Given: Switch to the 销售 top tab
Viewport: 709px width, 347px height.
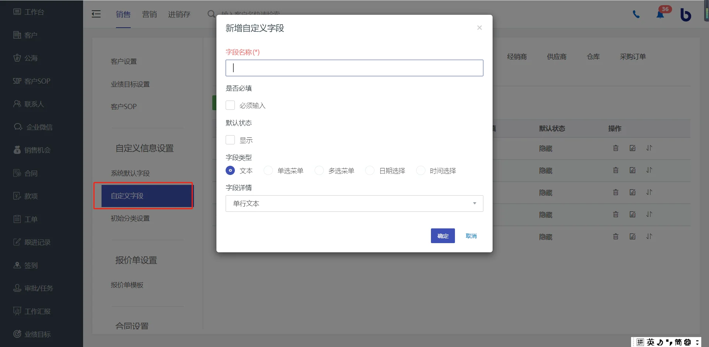Looking at the screenshot, I should click(123, 14).
